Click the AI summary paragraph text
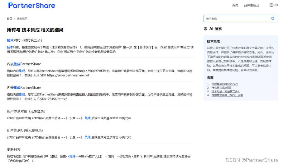 click(241, 59)
